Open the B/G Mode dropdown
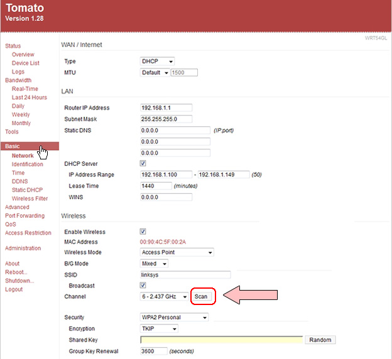The width and height of the screenshot is (392, 359). click(x=154, y=264)
